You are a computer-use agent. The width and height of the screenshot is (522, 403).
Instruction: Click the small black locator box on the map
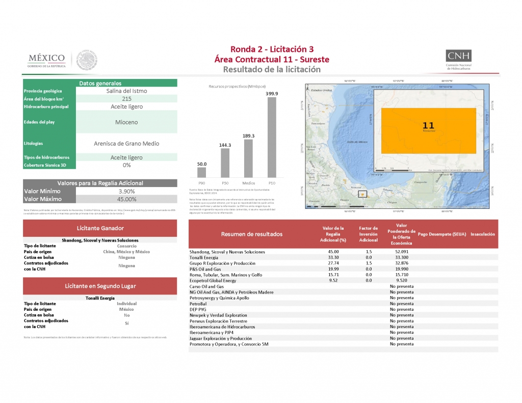(x=362, y=194)
